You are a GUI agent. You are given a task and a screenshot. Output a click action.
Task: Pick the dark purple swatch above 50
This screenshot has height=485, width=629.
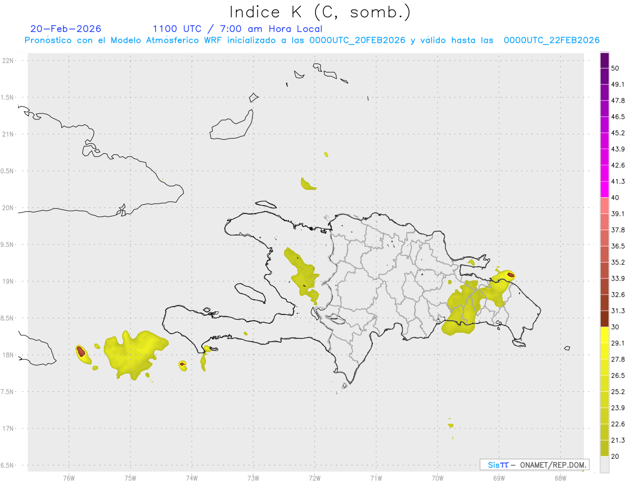[604, 60]
